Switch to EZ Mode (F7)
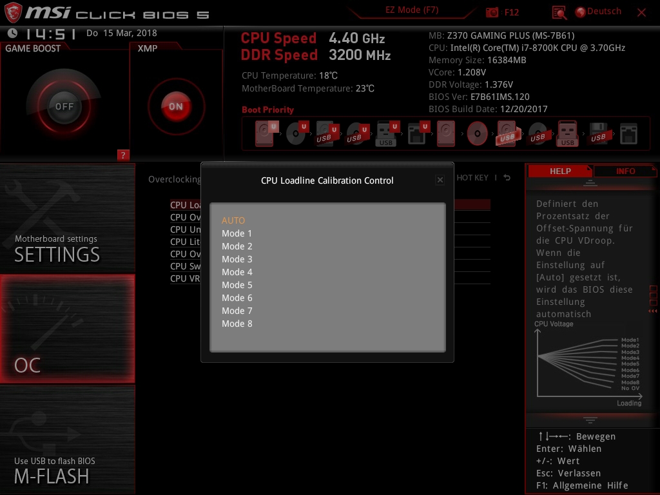 coord(412,10)
